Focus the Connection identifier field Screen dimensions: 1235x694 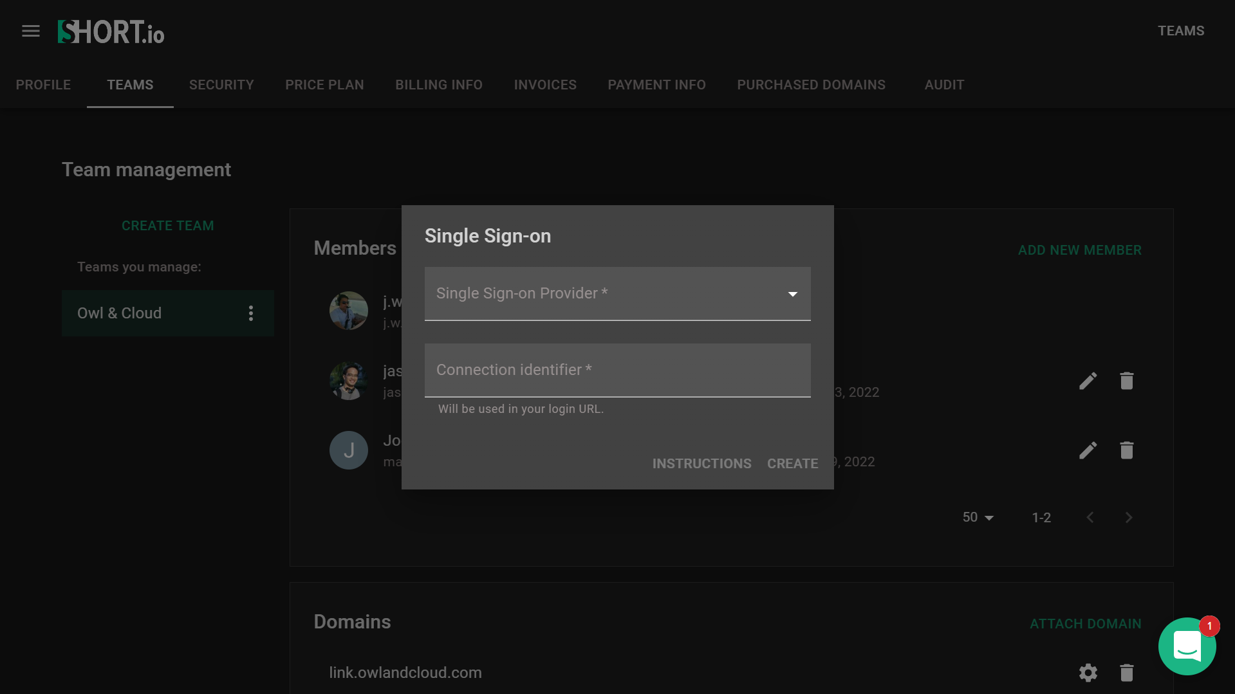pyautogui.click(x=617, y=370)
